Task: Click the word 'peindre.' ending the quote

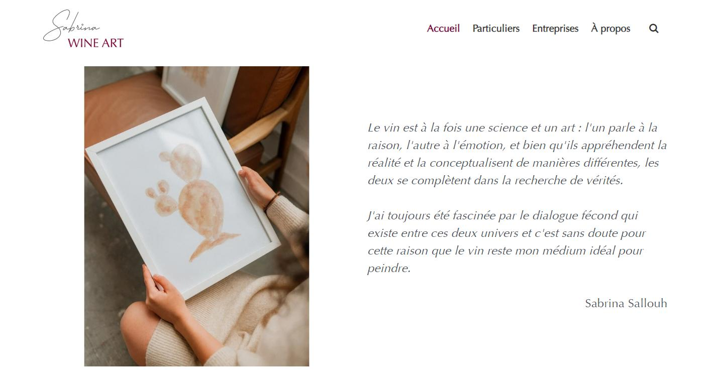Action: click(x=389, y=269)
